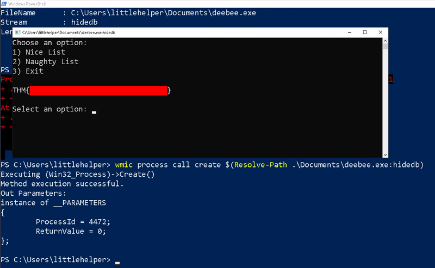Minimize the deebee.exe:hidedb console window
This screenshot has height=268, width=435.
pyautogui.click(x=344, y=33)
